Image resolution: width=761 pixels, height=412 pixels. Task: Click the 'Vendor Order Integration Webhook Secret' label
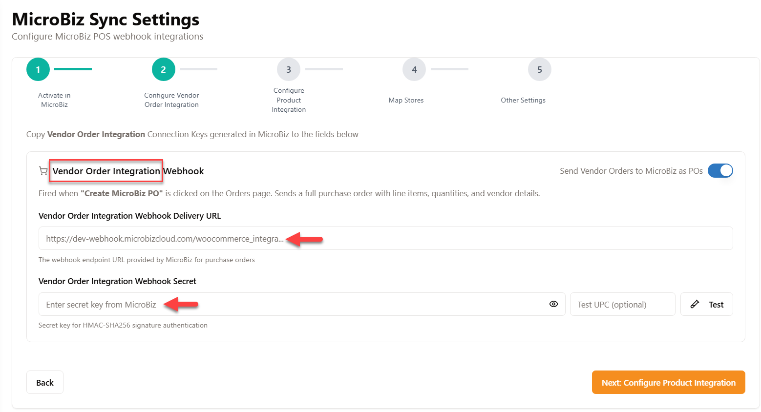tap(117, 281)
